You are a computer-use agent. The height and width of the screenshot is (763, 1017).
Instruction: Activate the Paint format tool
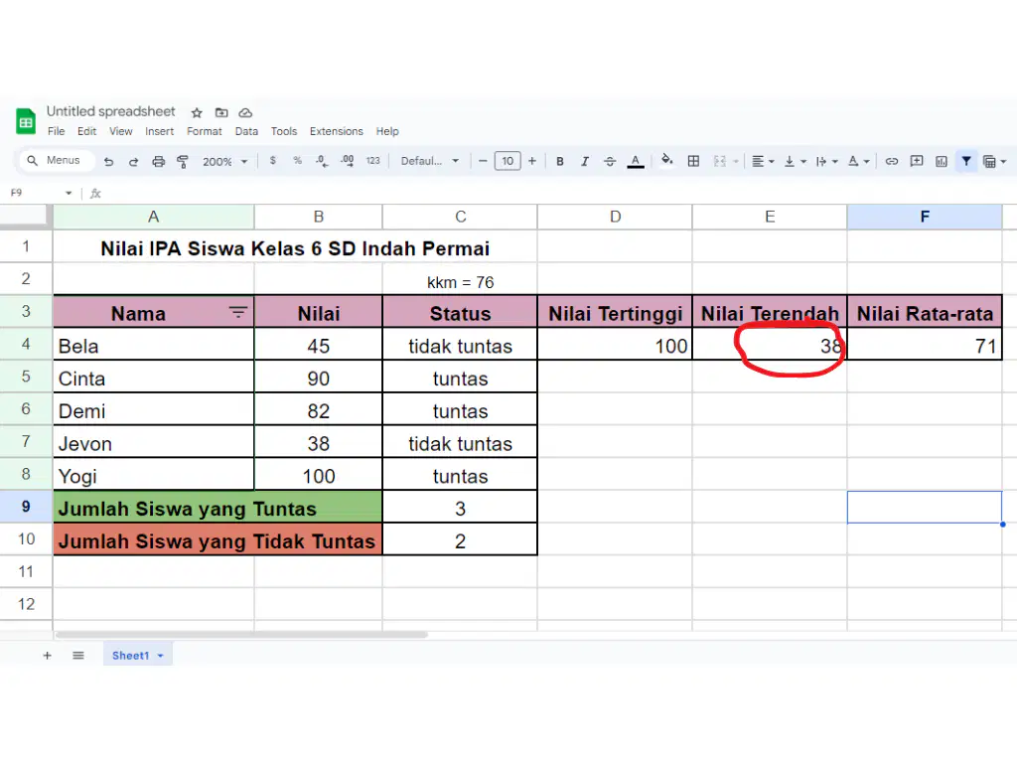183,162
